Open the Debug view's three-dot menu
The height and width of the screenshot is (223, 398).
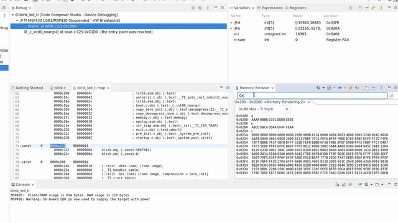(x=208, y=8)
